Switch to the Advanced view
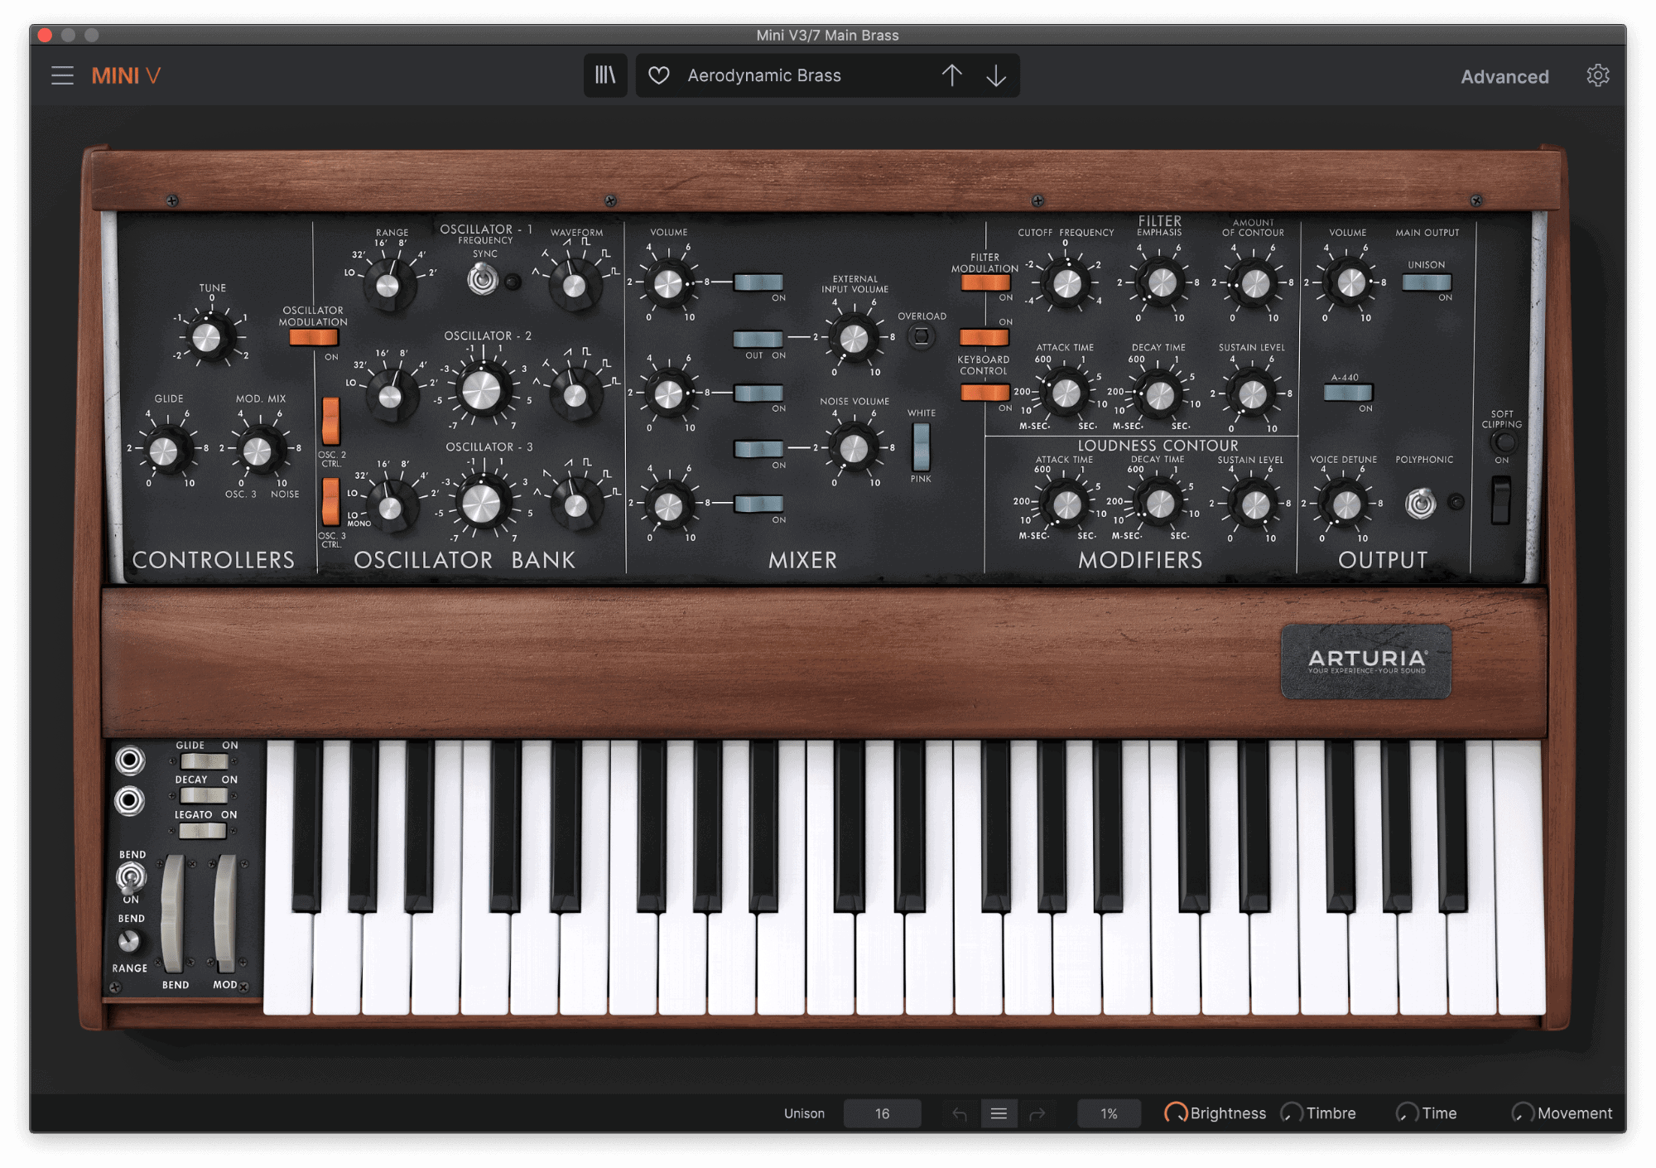Viewport: 1656px width, 1168px height. click(x=1504, y=75)
